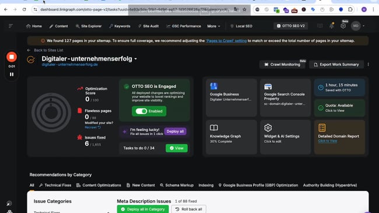
Task: Open Widget & AI Settings card
Action: click(x=285, y=137)
